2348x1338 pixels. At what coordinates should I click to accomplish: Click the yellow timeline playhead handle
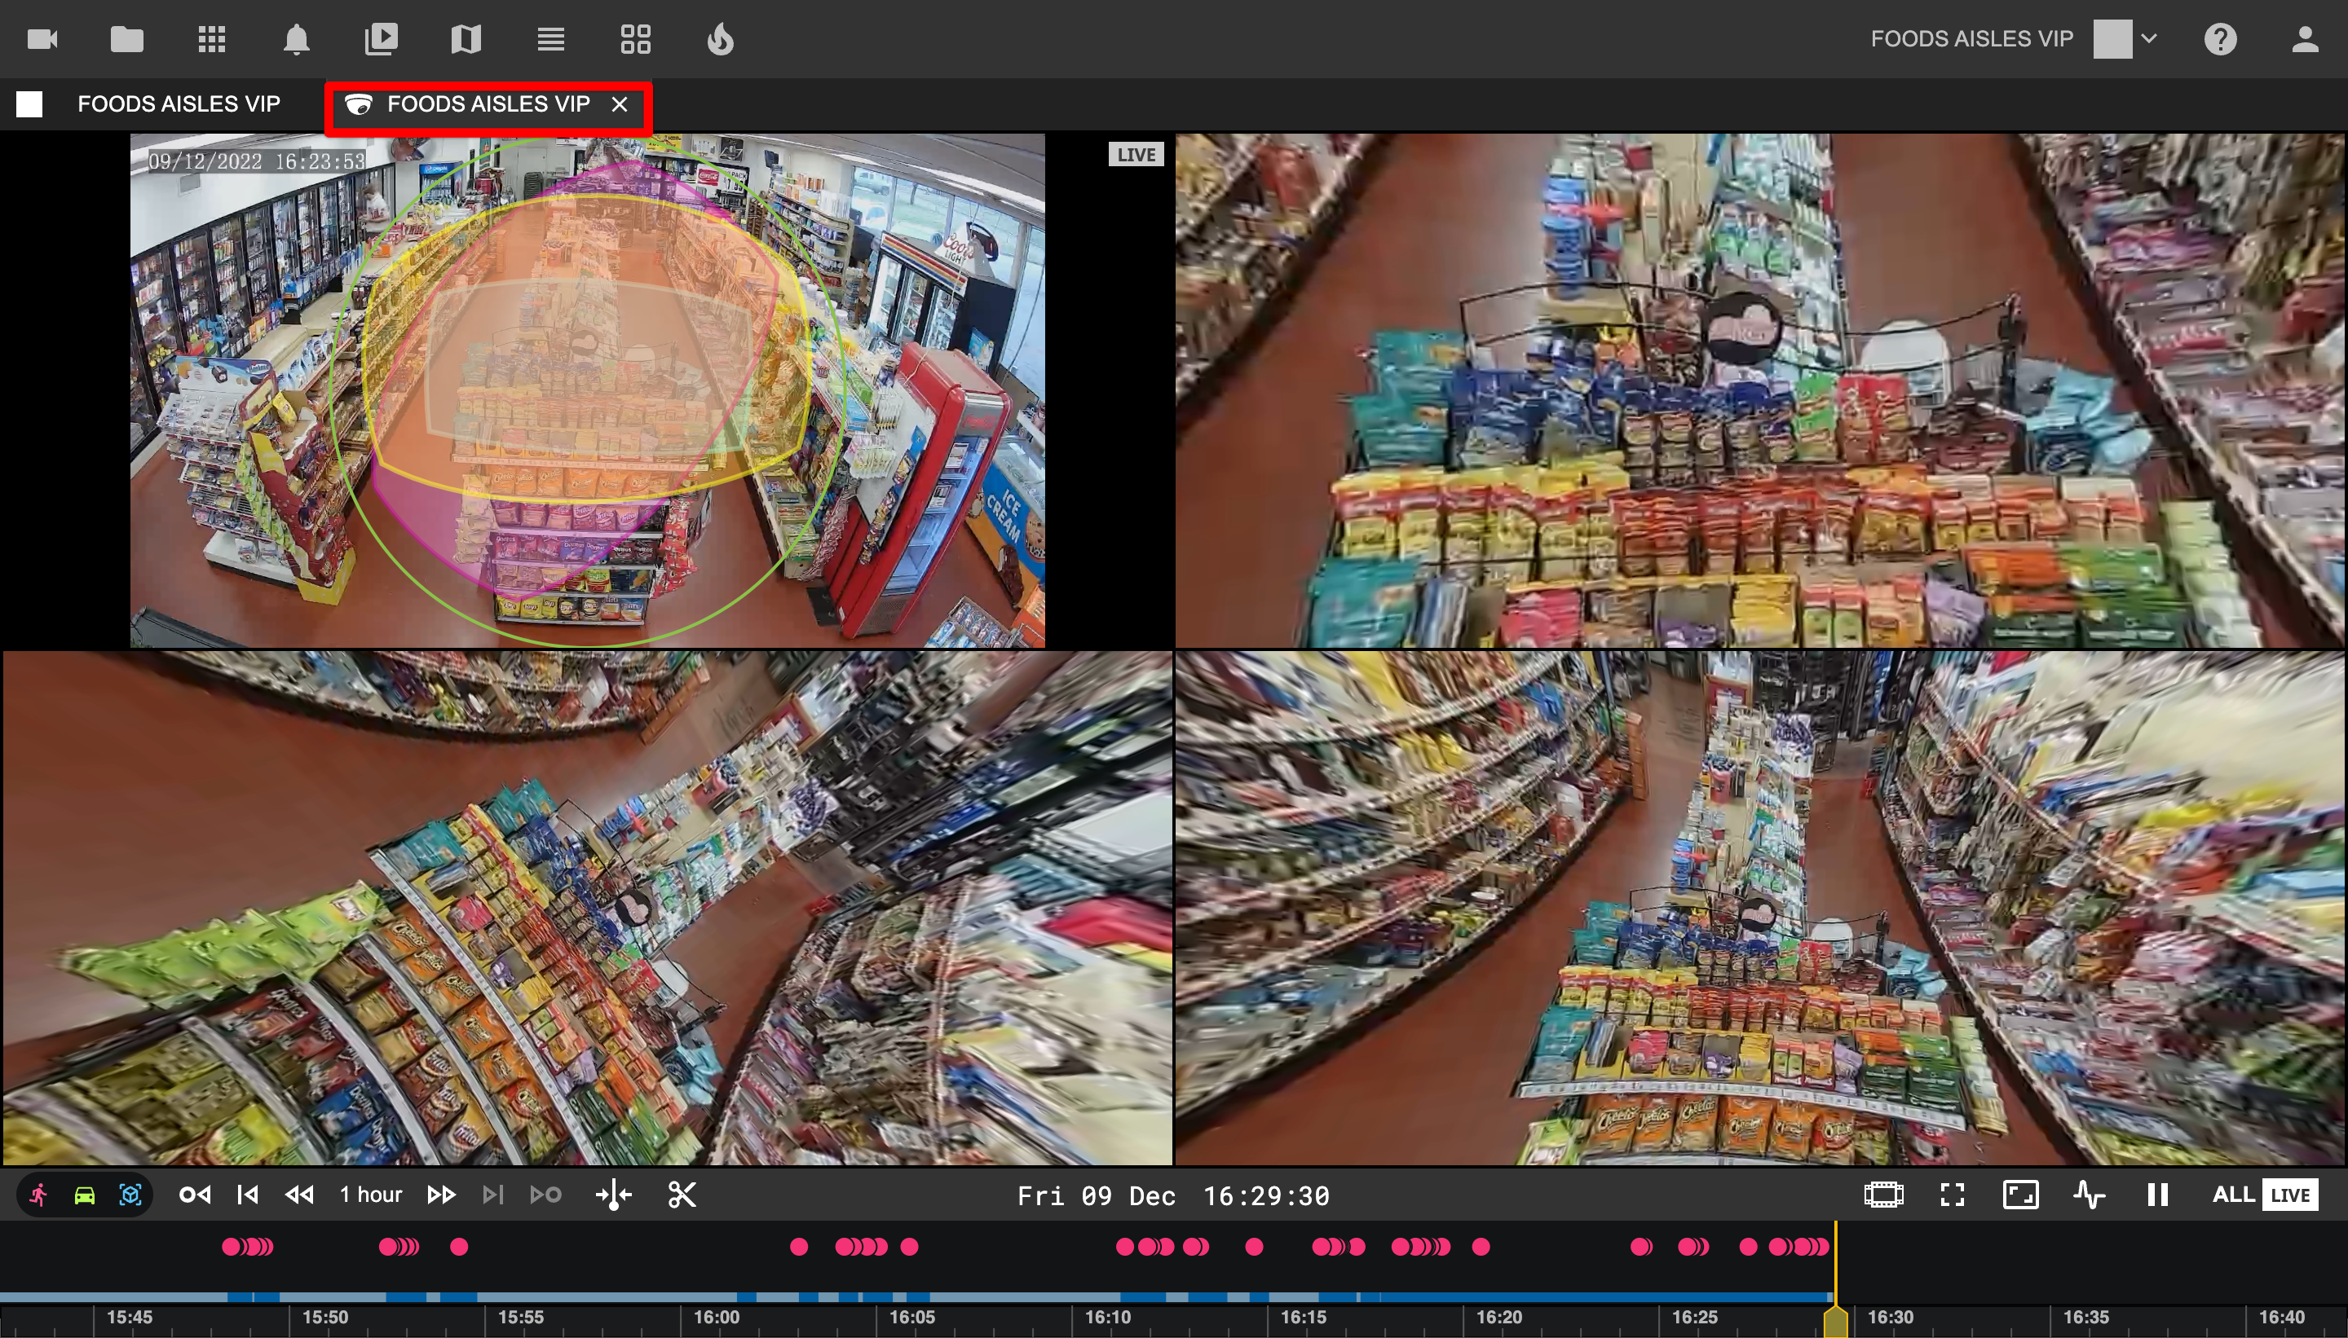pos(1835,1322)
